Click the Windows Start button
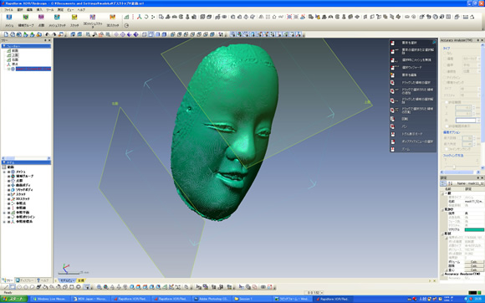This screenshot has height=303, width=485. pyautogui.click(x=14, y=299)
